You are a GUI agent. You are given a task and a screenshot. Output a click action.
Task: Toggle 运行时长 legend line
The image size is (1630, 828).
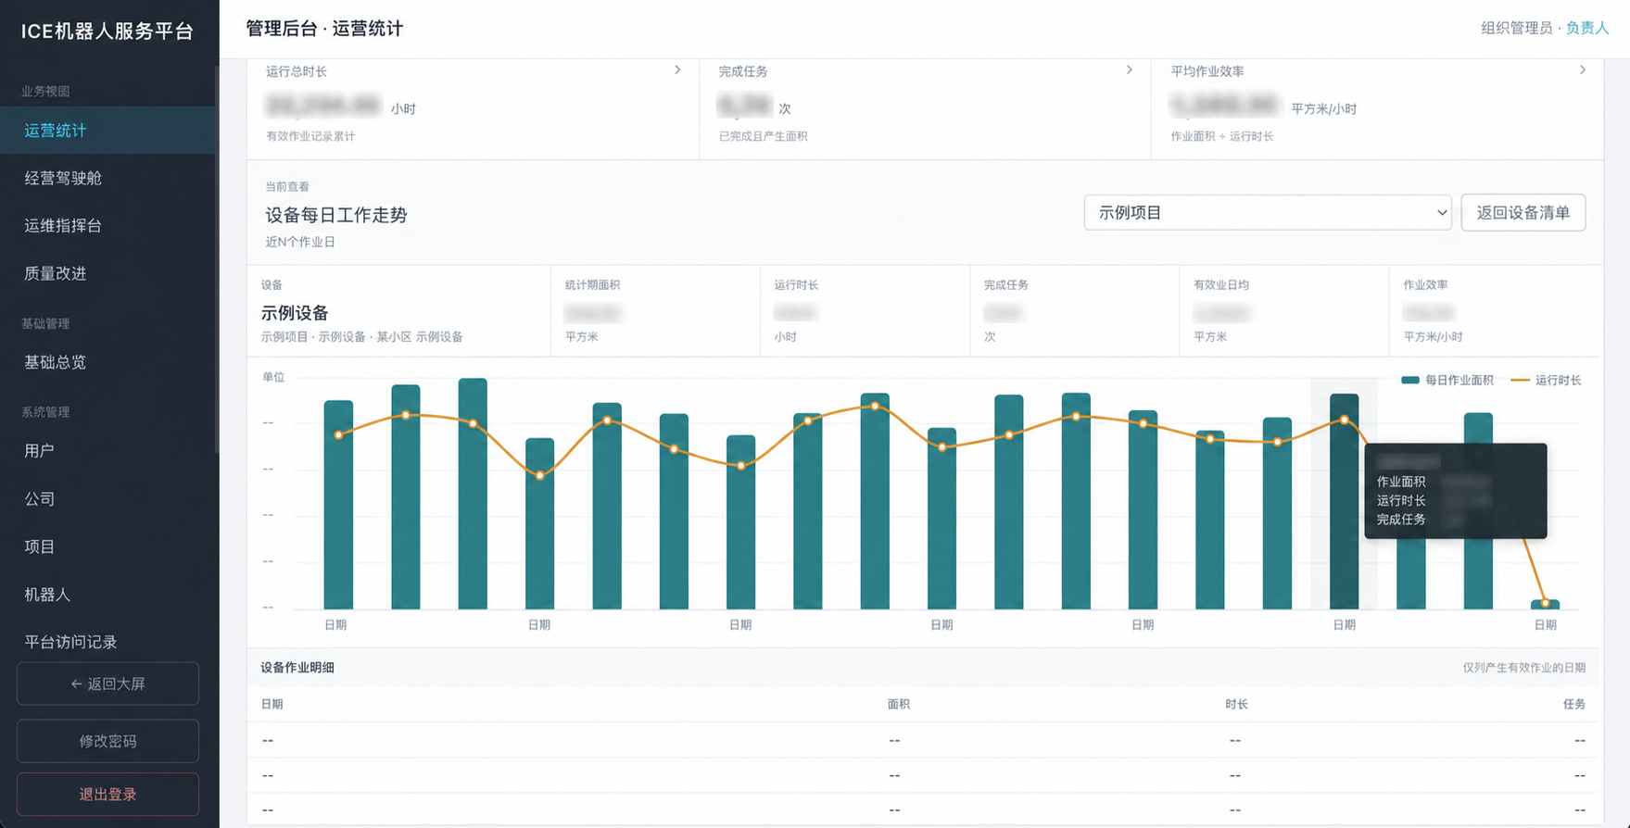coord(1520,381)
